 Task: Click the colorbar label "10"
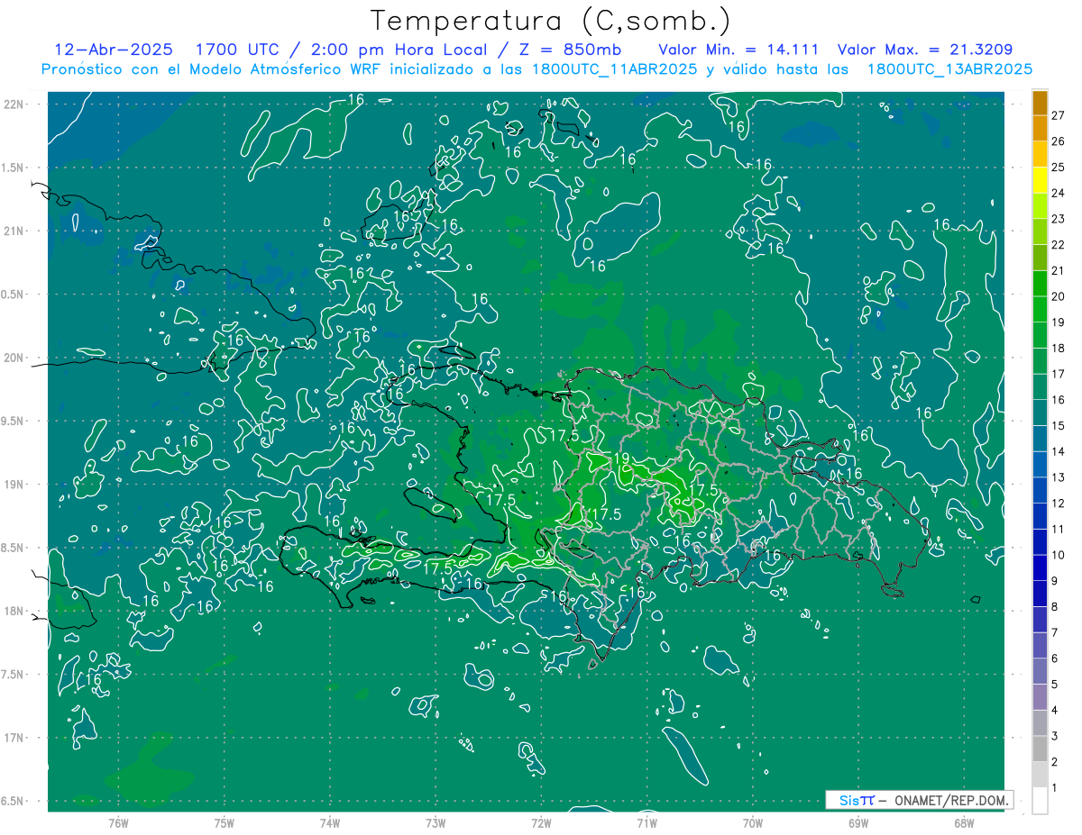tap(1059, 555)
